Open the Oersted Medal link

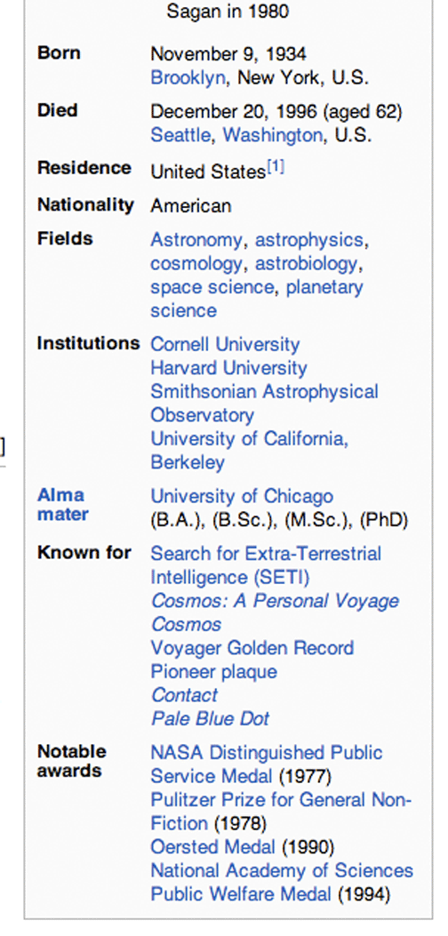pos(212,846)
